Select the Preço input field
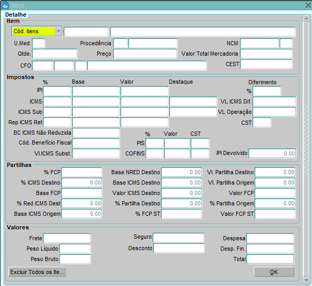This screenshot has height=286, width=312. 145,54
